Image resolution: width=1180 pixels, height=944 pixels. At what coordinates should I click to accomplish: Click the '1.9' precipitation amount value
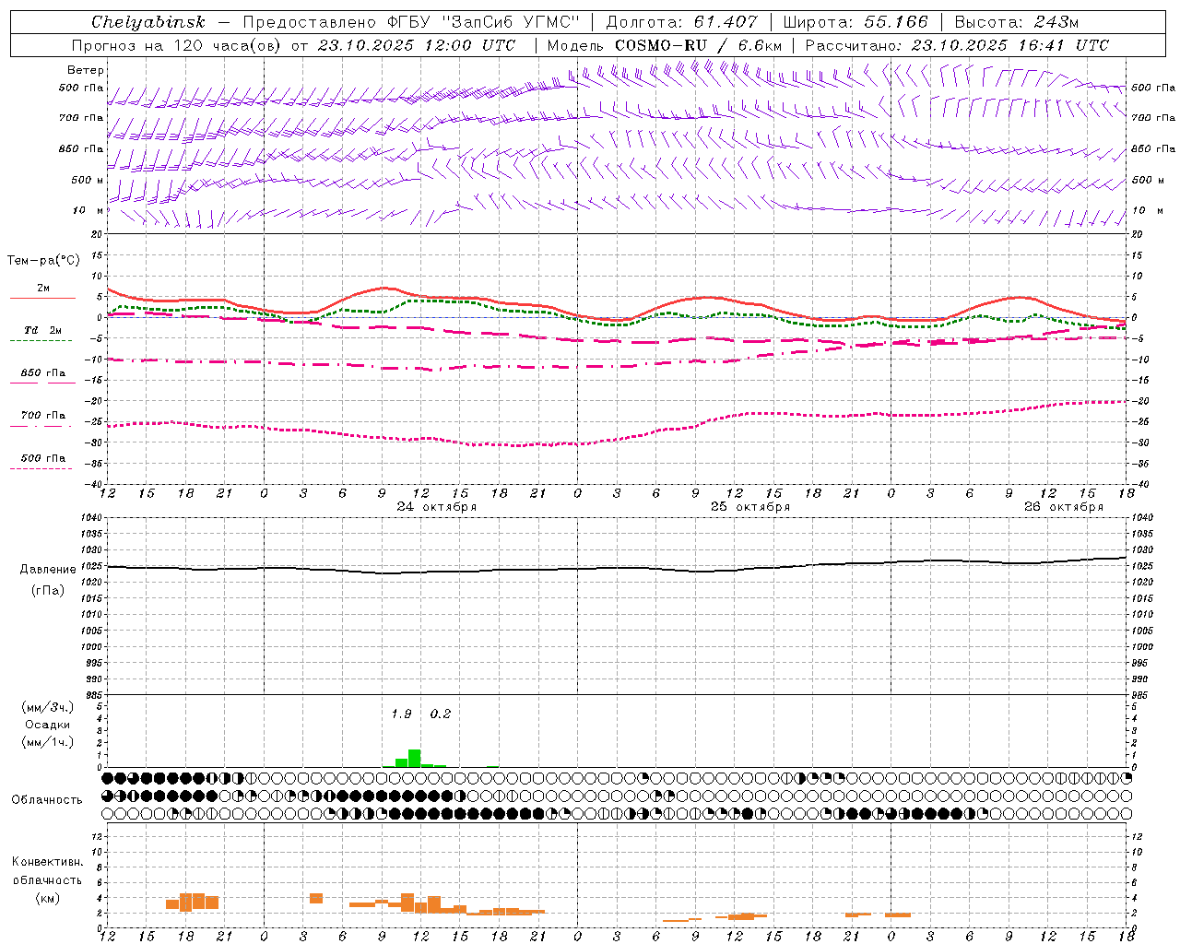(401, 714)
